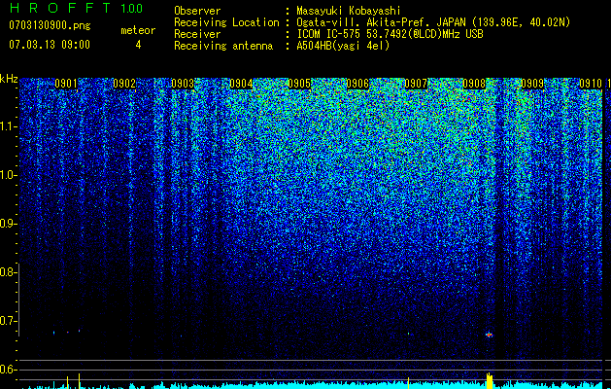
Task: Click the HROFFT 1.0.0 title text
Action: pyautogui.click(x=76, y=8)
